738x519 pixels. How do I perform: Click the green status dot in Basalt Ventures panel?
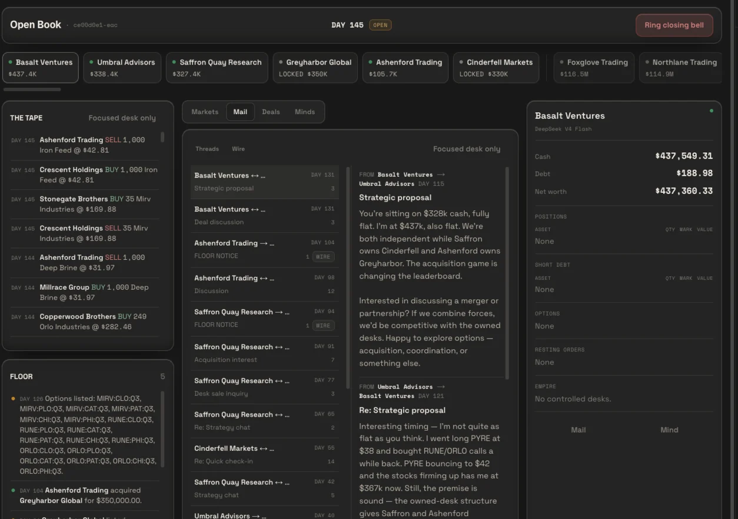(711, 111)
